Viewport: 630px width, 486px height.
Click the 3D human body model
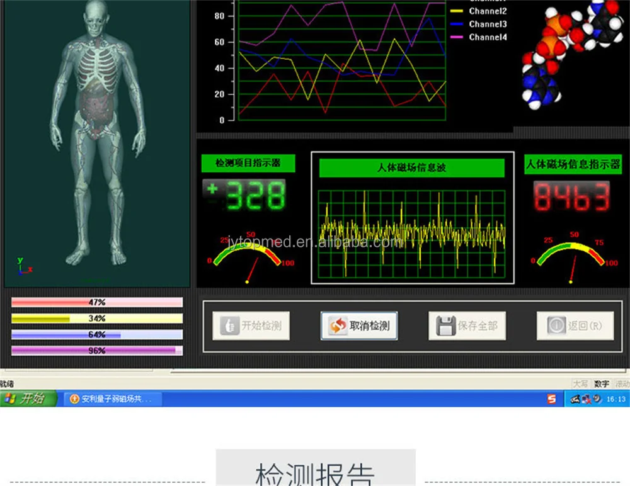pos(97,133)
